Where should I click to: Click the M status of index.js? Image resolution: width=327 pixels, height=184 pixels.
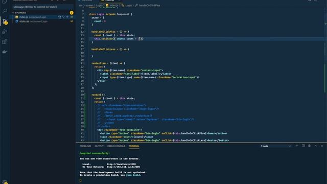click(x=72, y=17)
